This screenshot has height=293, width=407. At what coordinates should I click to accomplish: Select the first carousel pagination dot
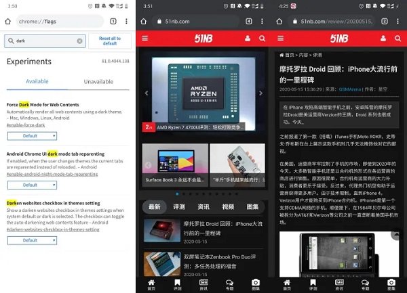177,194
